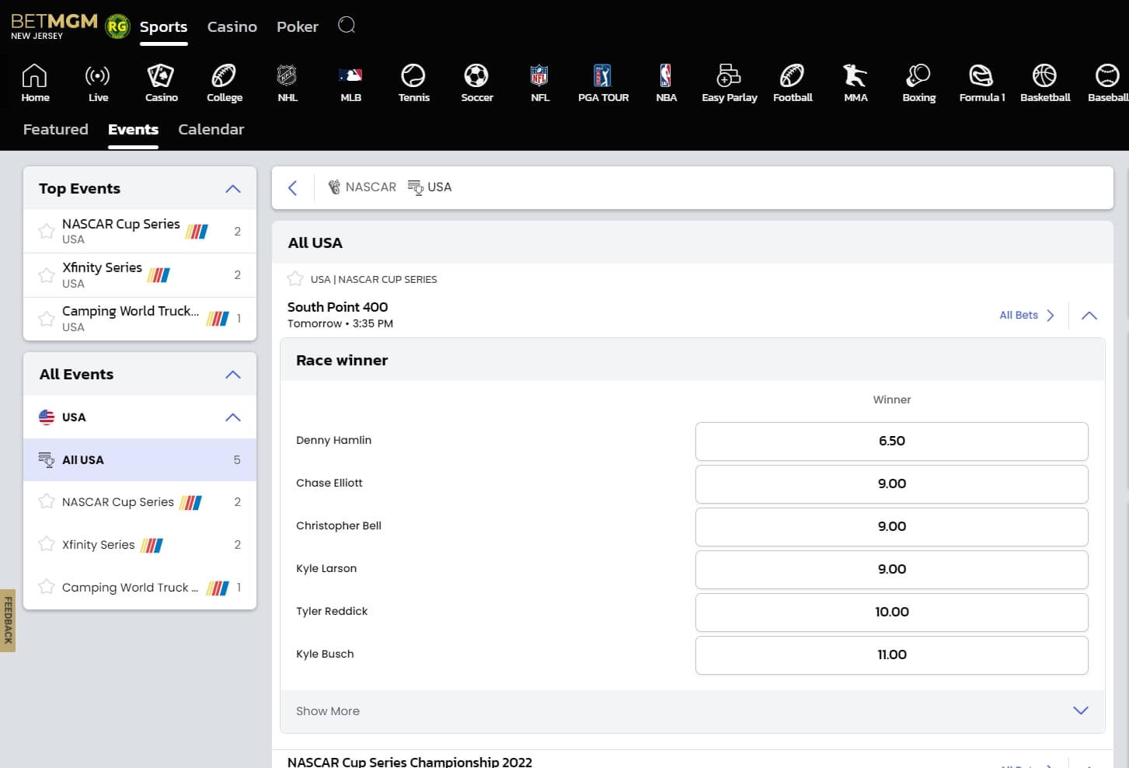
Task: Expand Show More race winner odds
Action: pos(692,710)
